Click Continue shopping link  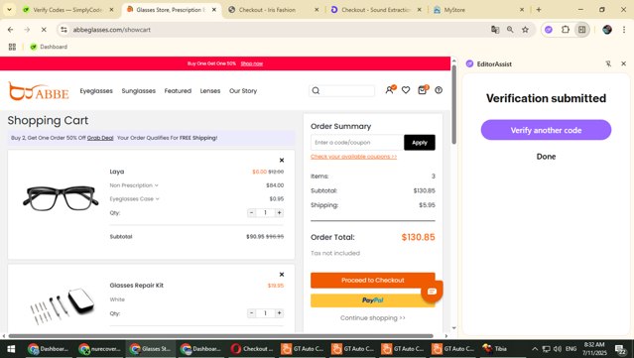coord(373,318)
